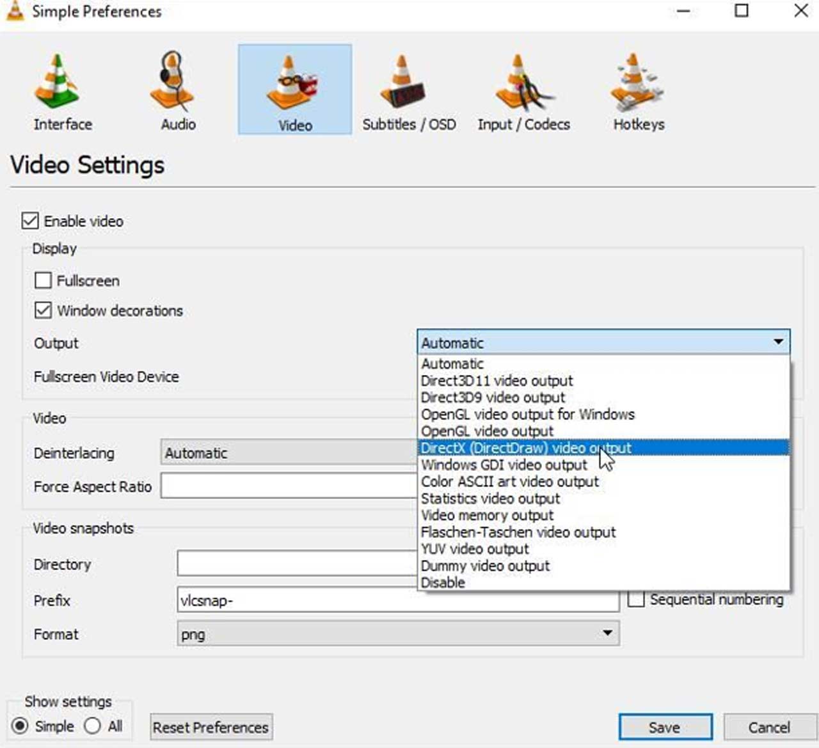Click the VLC cone title bar icon

pyautogui.click(x=15, y=11)
